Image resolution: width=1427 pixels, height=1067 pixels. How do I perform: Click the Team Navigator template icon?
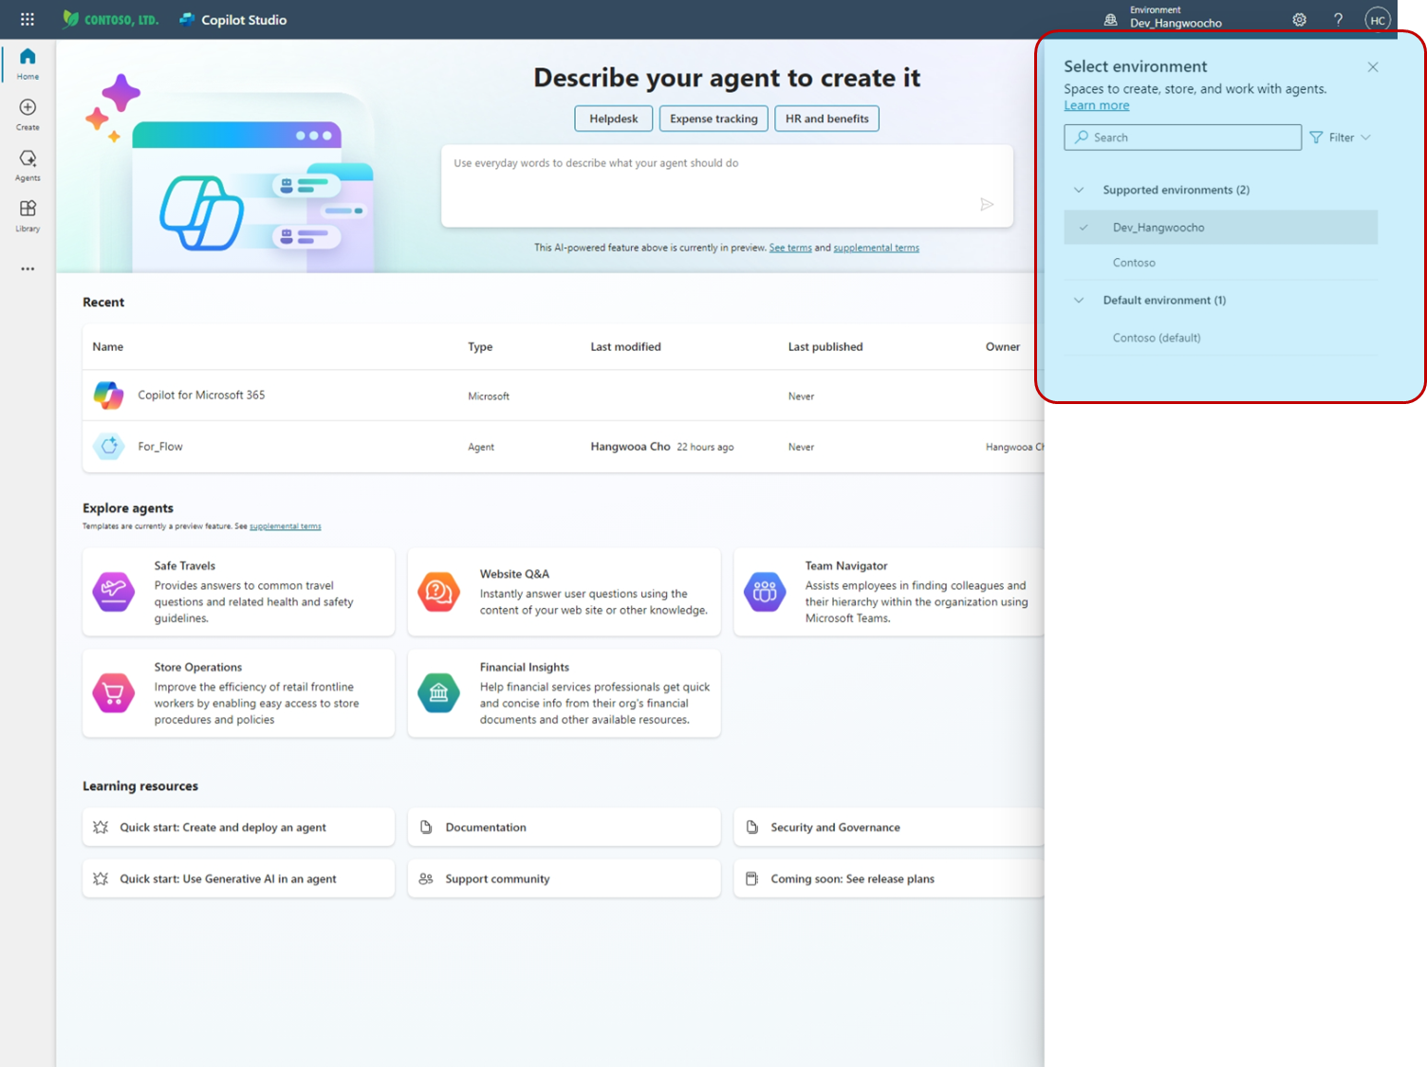click(x=765, y=591)
